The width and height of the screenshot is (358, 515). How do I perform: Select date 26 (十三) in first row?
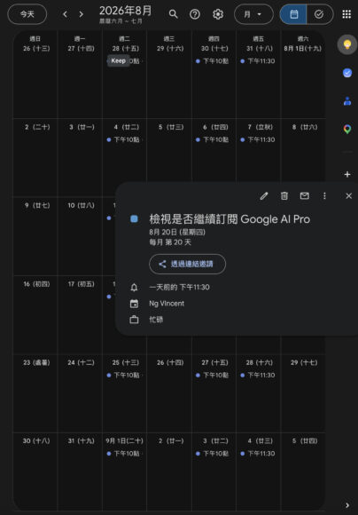pos(36,49)
